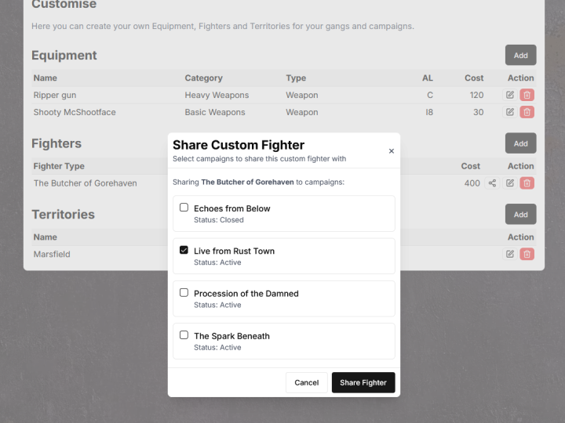Viewport: 565px width, 423px height.
Task: Delete The Butcher of Gorehaven fighter
Action: tap(527, 183)
